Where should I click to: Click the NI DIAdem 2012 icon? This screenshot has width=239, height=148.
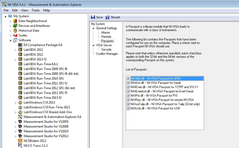[20, 141]
